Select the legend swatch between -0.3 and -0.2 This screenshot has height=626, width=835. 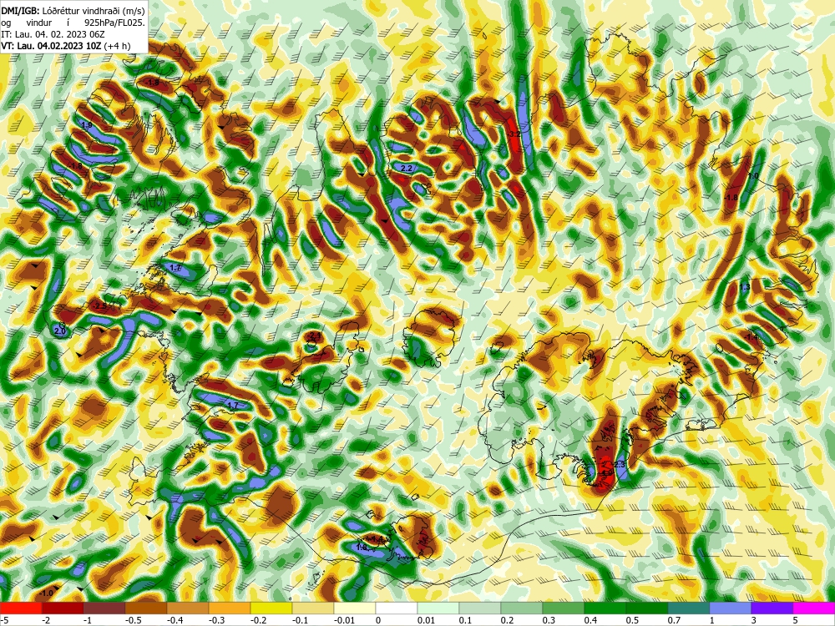click(x=230, y=608)
